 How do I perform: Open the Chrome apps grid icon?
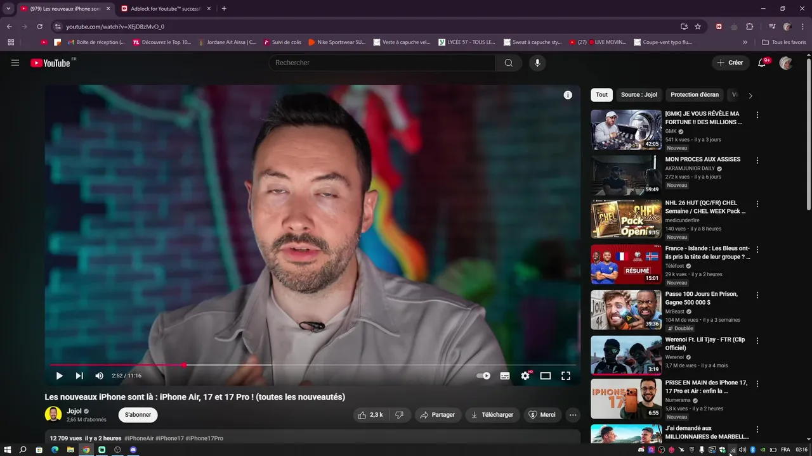tap(11, 42)
